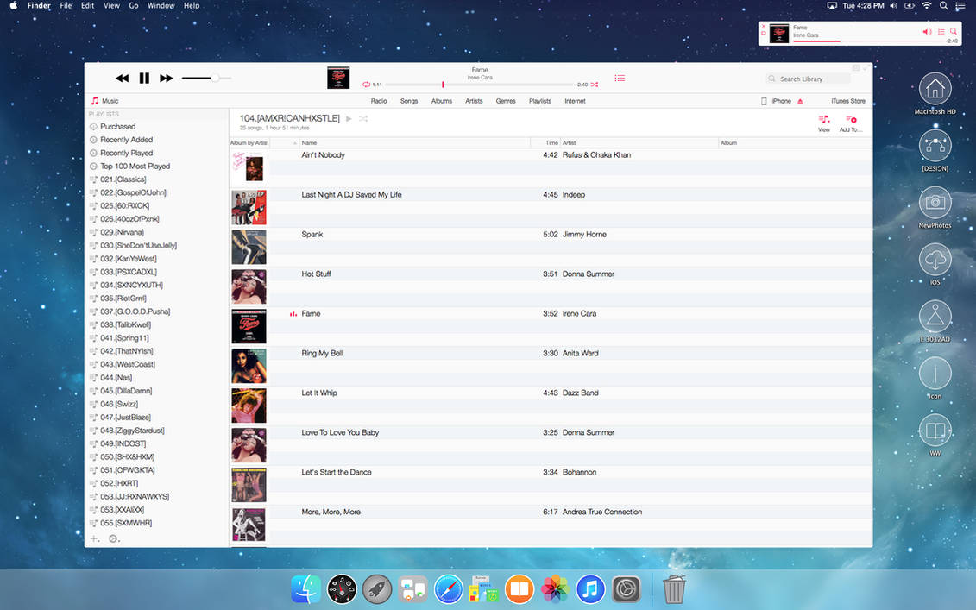Screen dimensions: 976x610
Task: Open System Preferences from the Dock
Action: coord(627,588)
